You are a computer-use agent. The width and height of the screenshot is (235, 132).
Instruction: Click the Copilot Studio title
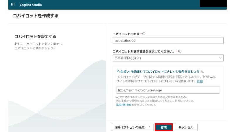[x=31, y=5]
